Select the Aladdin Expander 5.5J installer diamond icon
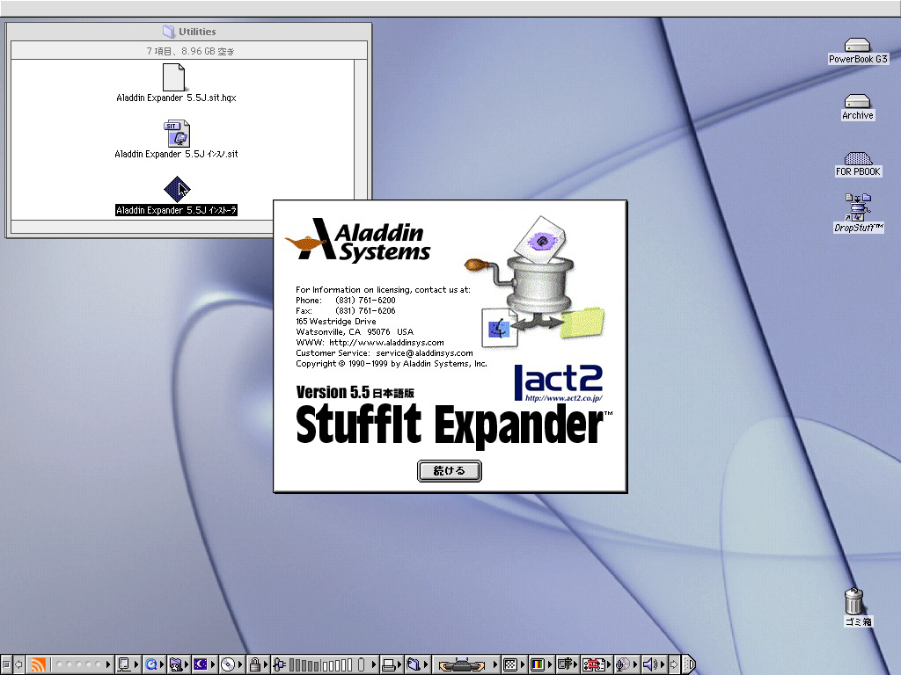Screen dimensions: 901x675 point(176,190)
